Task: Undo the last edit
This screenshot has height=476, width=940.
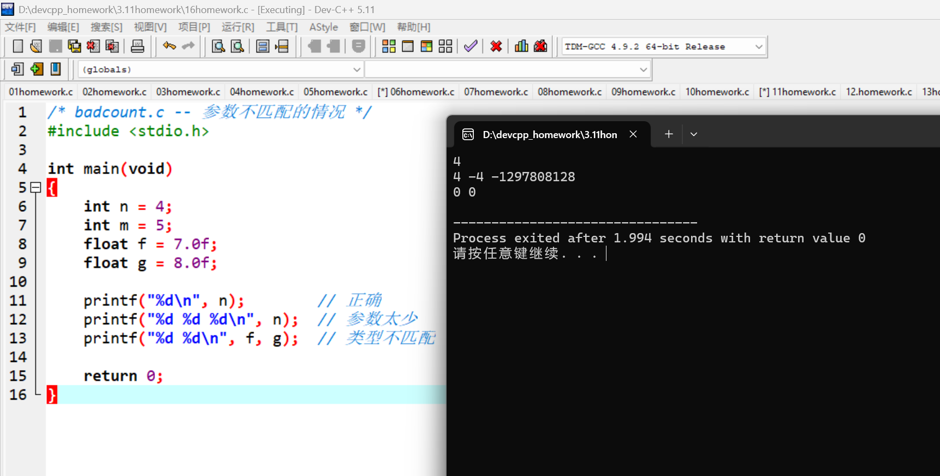Action: [x=169, y=46]
